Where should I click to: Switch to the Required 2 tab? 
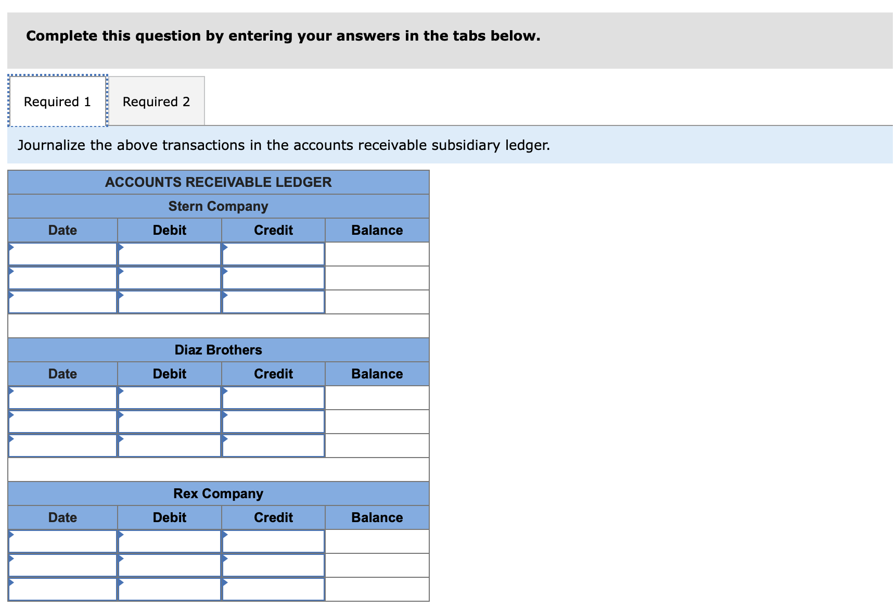156,101
